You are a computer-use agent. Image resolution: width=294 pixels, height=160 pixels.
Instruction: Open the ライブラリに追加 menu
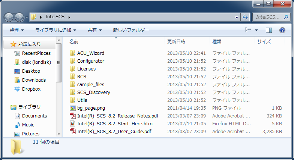(x=55, y=30)
